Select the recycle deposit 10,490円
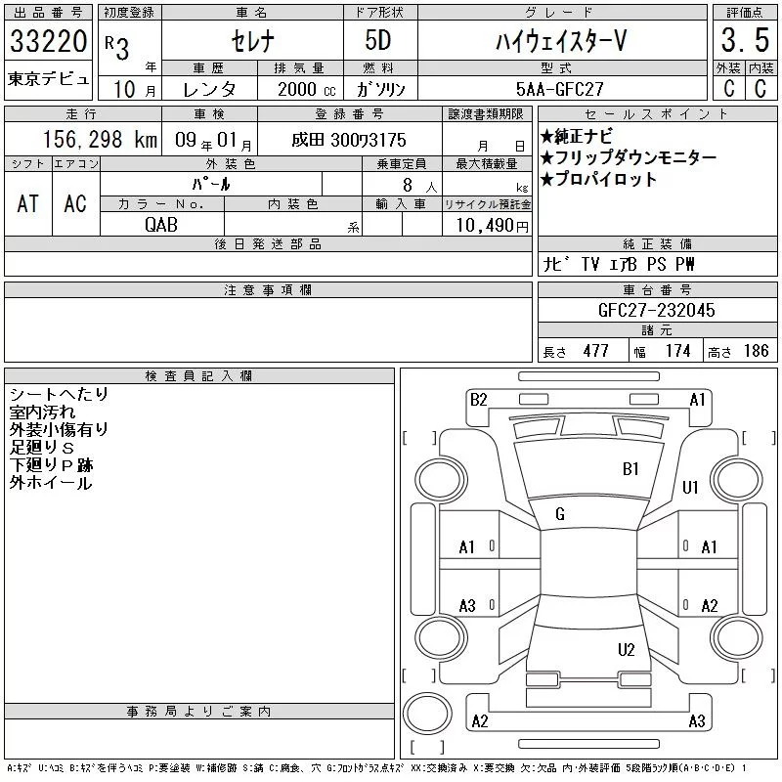This screenshot has height=782, width=782. click(493, 226)
